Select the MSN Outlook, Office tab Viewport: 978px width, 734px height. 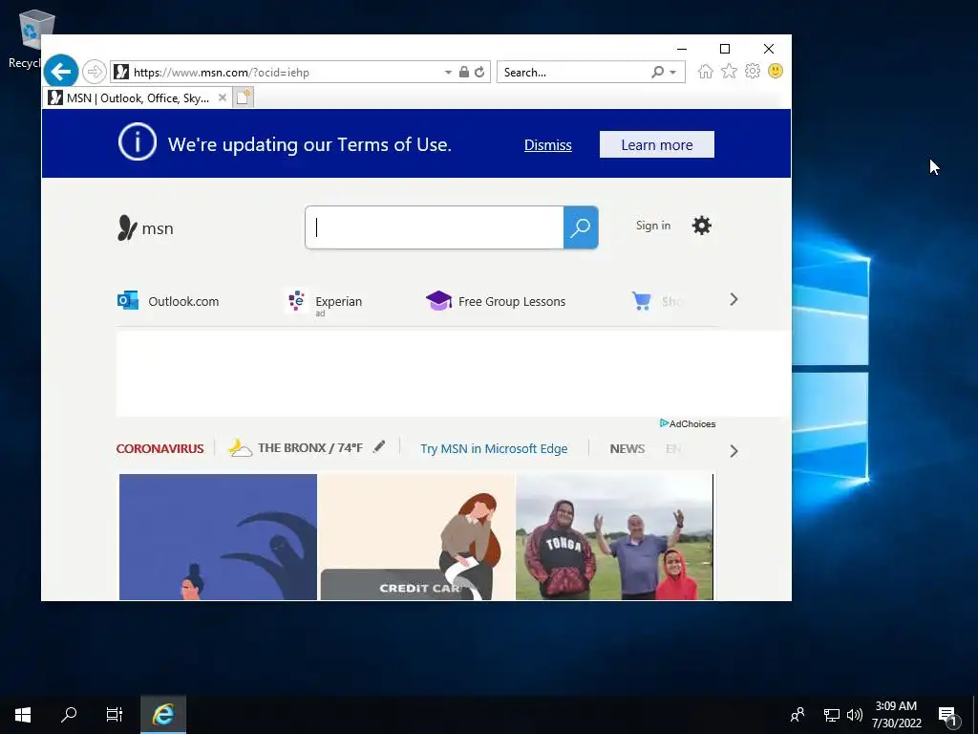click(138, 98)
